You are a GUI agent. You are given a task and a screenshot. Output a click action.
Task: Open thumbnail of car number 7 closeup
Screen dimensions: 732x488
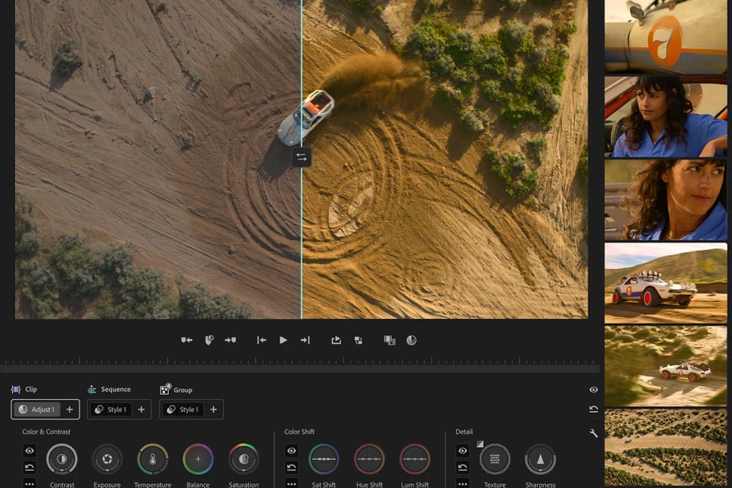click(x=666, y=37)
